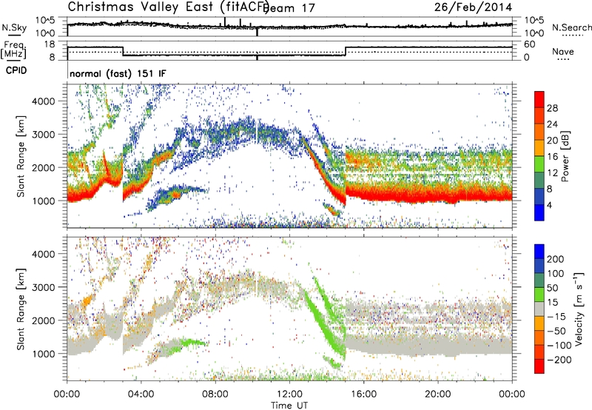Click the light green segment of the power colorbar
The image size is (592, 410).
(539, 164)
